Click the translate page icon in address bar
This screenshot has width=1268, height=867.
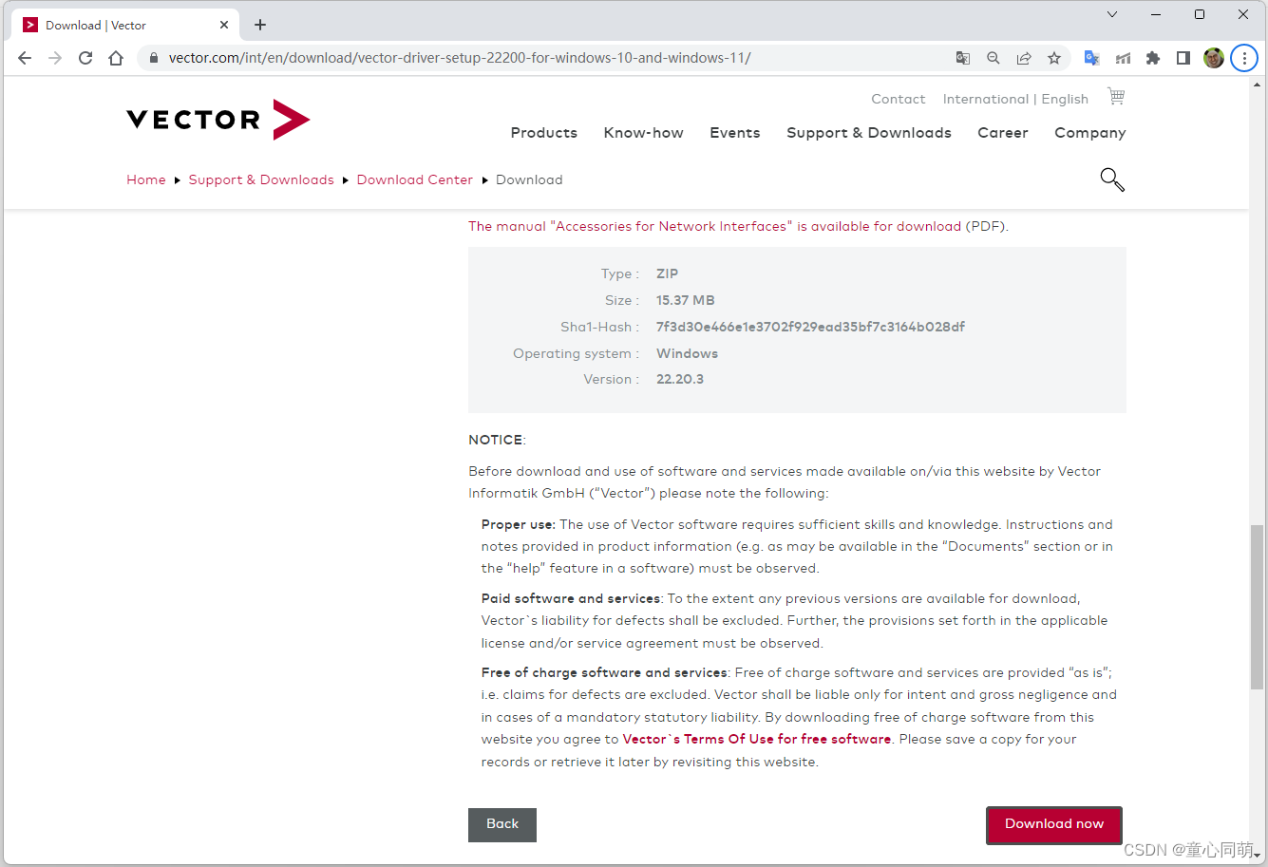tap(963, 58)
